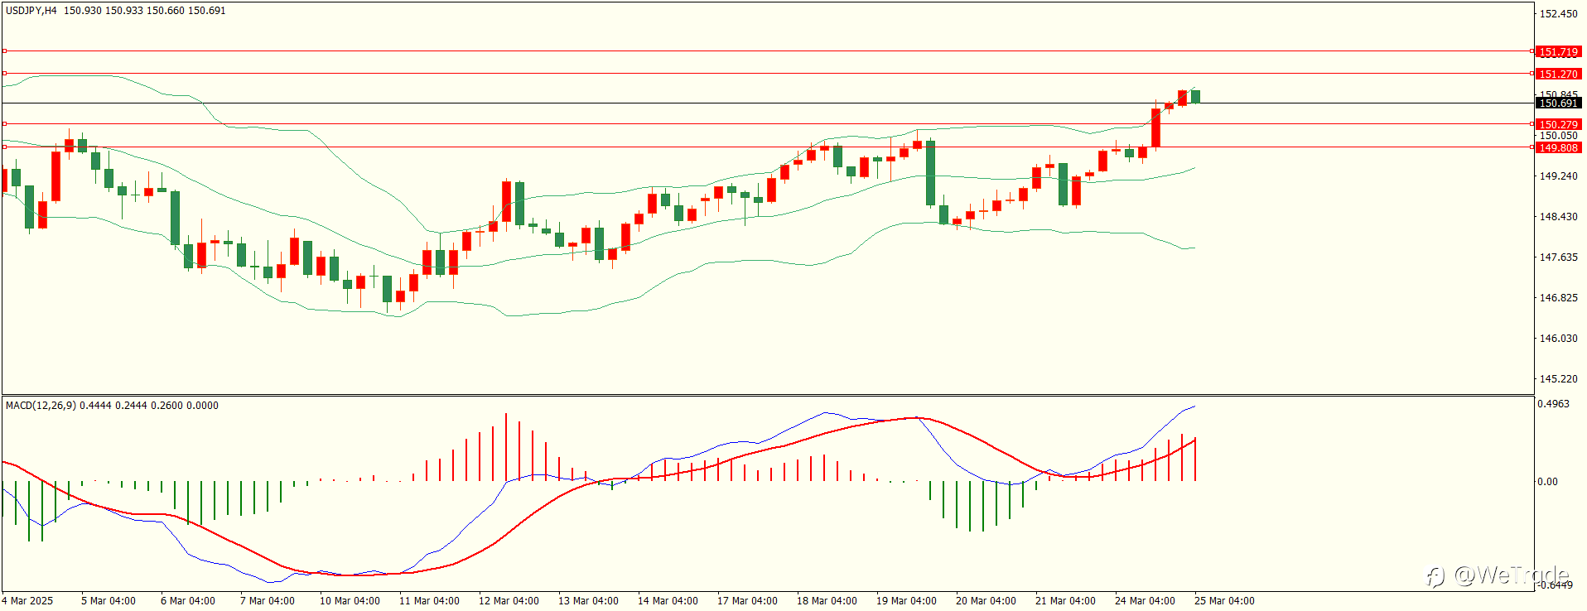The height and width of the screenshot is (611, 1587).
Task: Click the WeTrade watermark logo icon
Action: click(x=1435, y=575)
